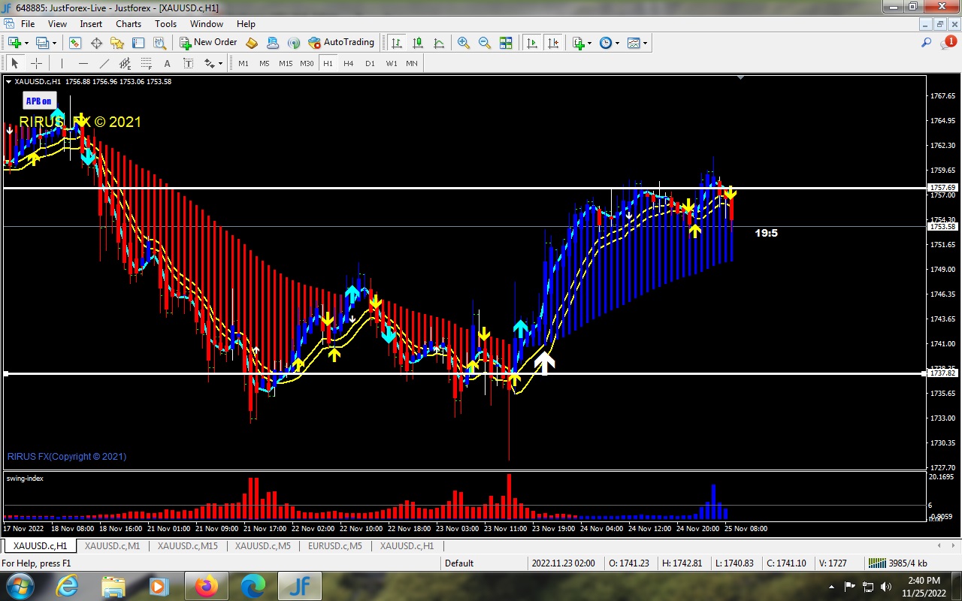
Task: Switch to candlestick chart display
Action: [x=417, y=43]
